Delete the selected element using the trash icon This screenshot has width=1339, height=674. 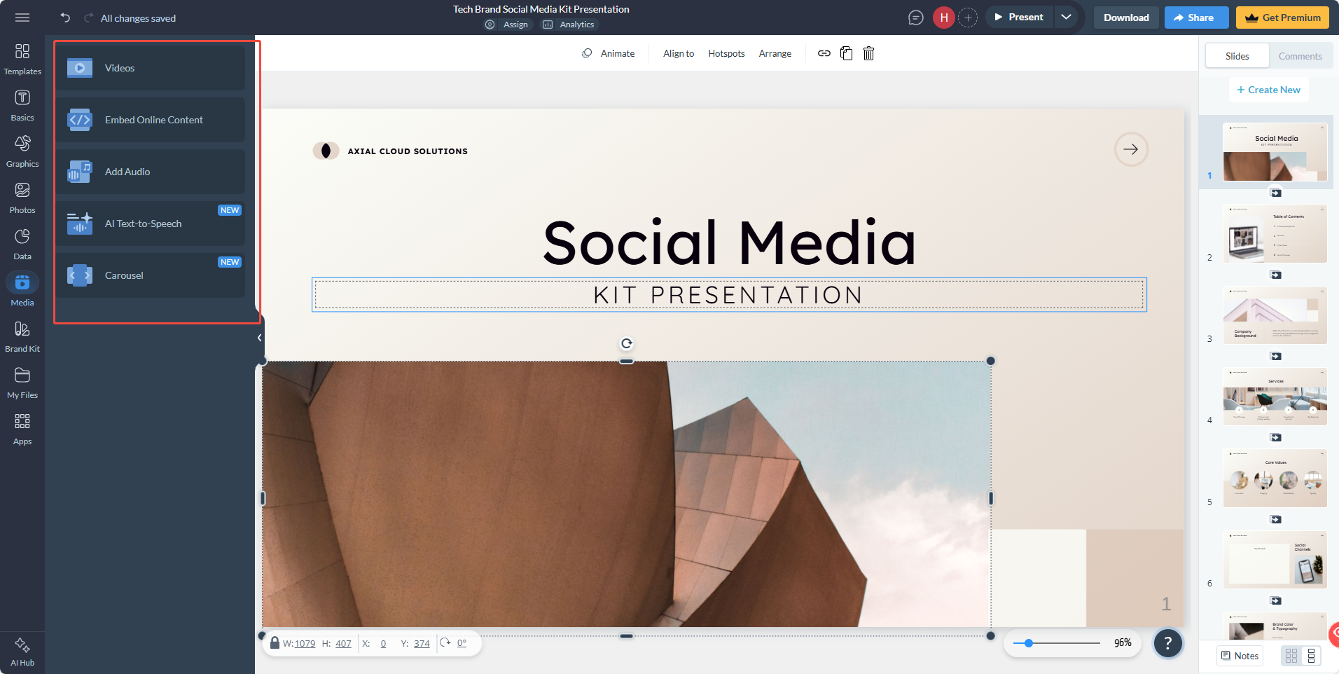pyautogui.click(x=868, y=53)
